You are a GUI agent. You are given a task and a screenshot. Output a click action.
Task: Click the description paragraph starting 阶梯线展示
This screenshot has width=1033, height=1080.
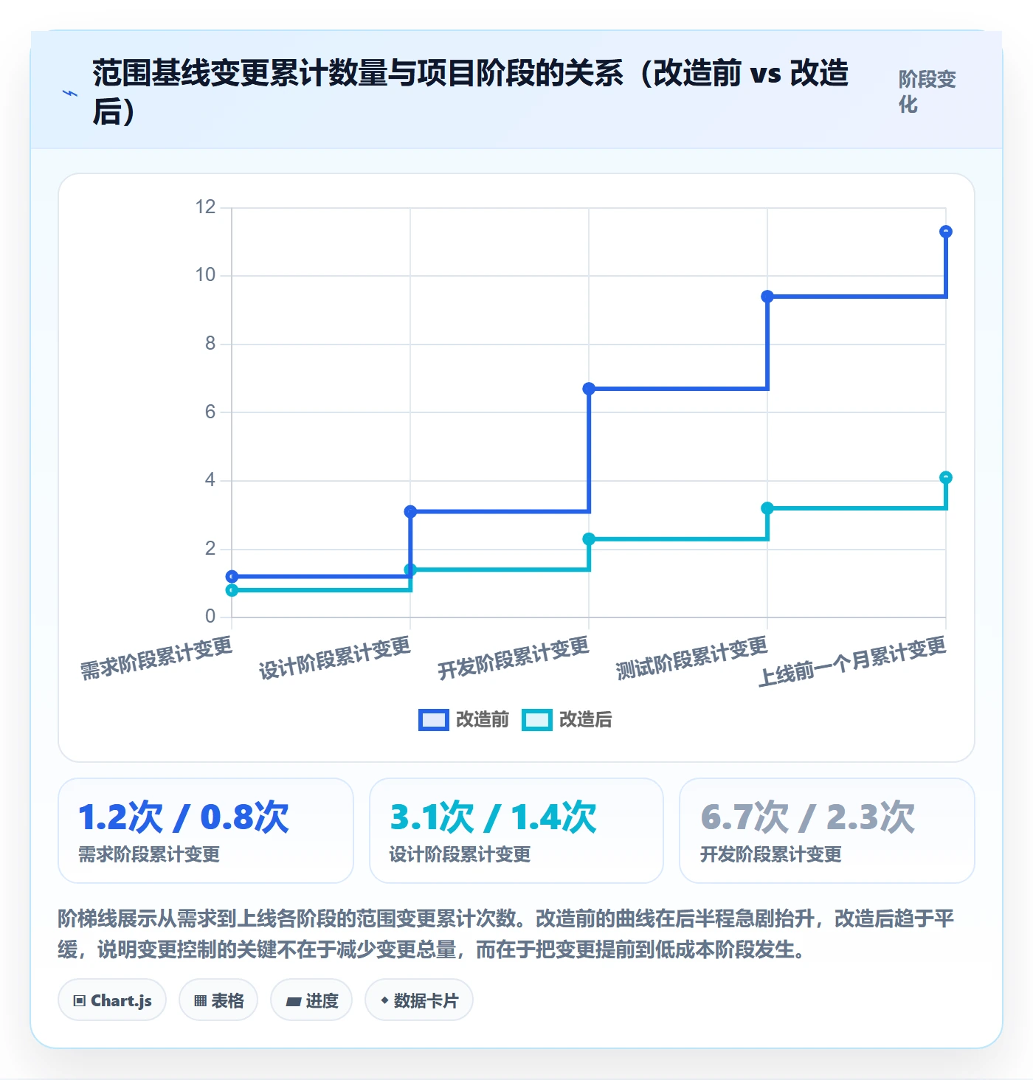pyautogui.click(x=506, y=934)
